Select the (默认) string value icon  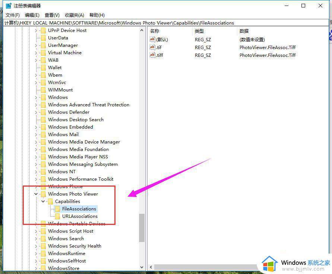click(152, 39)
